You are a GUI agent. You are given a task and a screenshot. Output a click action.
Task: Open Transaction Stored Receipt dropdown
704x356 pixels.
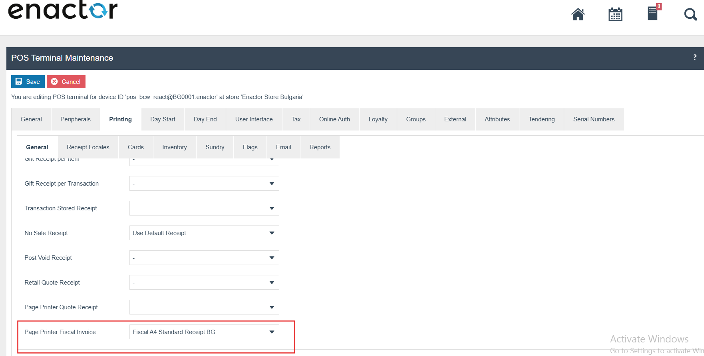204,208
